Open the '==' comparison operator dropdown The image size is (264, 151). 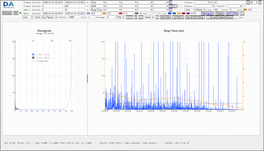point(213,2)
